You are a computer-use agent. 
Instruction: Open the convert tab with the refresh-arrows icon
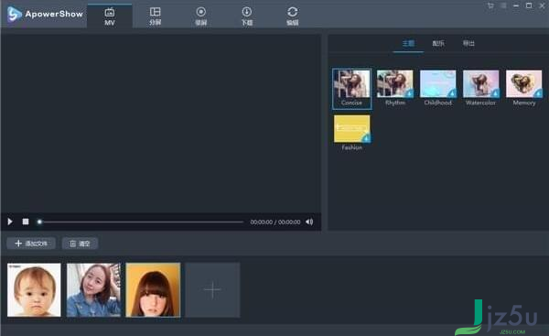(x=293, y=16)
